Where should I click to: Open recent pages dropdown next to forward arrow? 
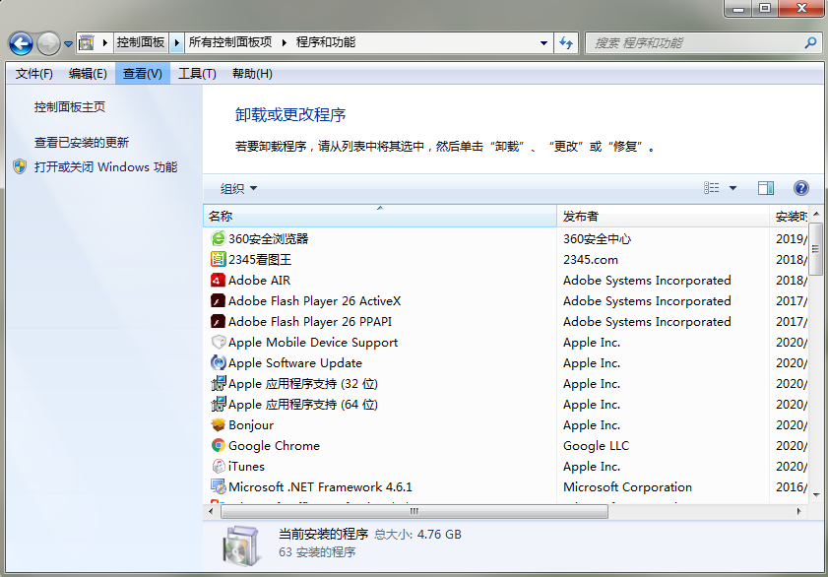(68, 43)
